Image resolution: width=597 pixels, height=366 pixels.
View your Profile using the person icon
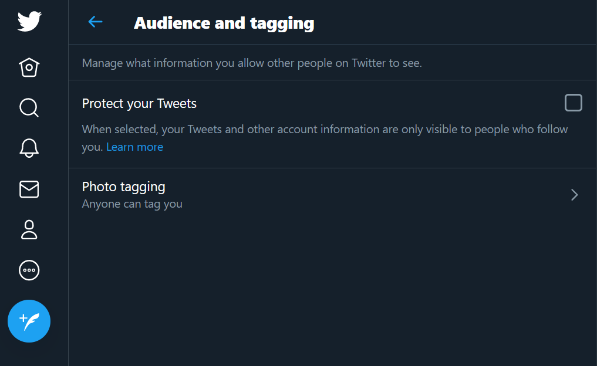point(29,231)
